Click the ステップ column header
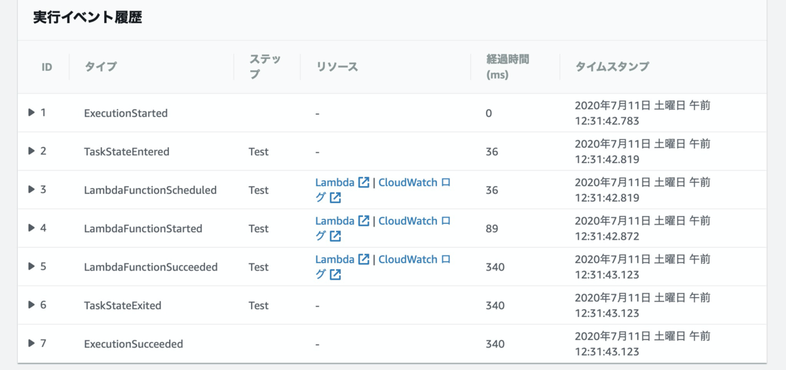 point(265,67)
